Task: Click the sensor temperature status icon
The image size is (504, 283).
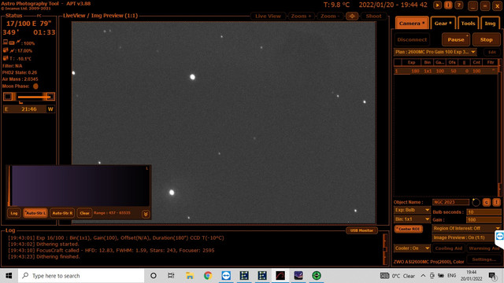Action: coord(6,58)
